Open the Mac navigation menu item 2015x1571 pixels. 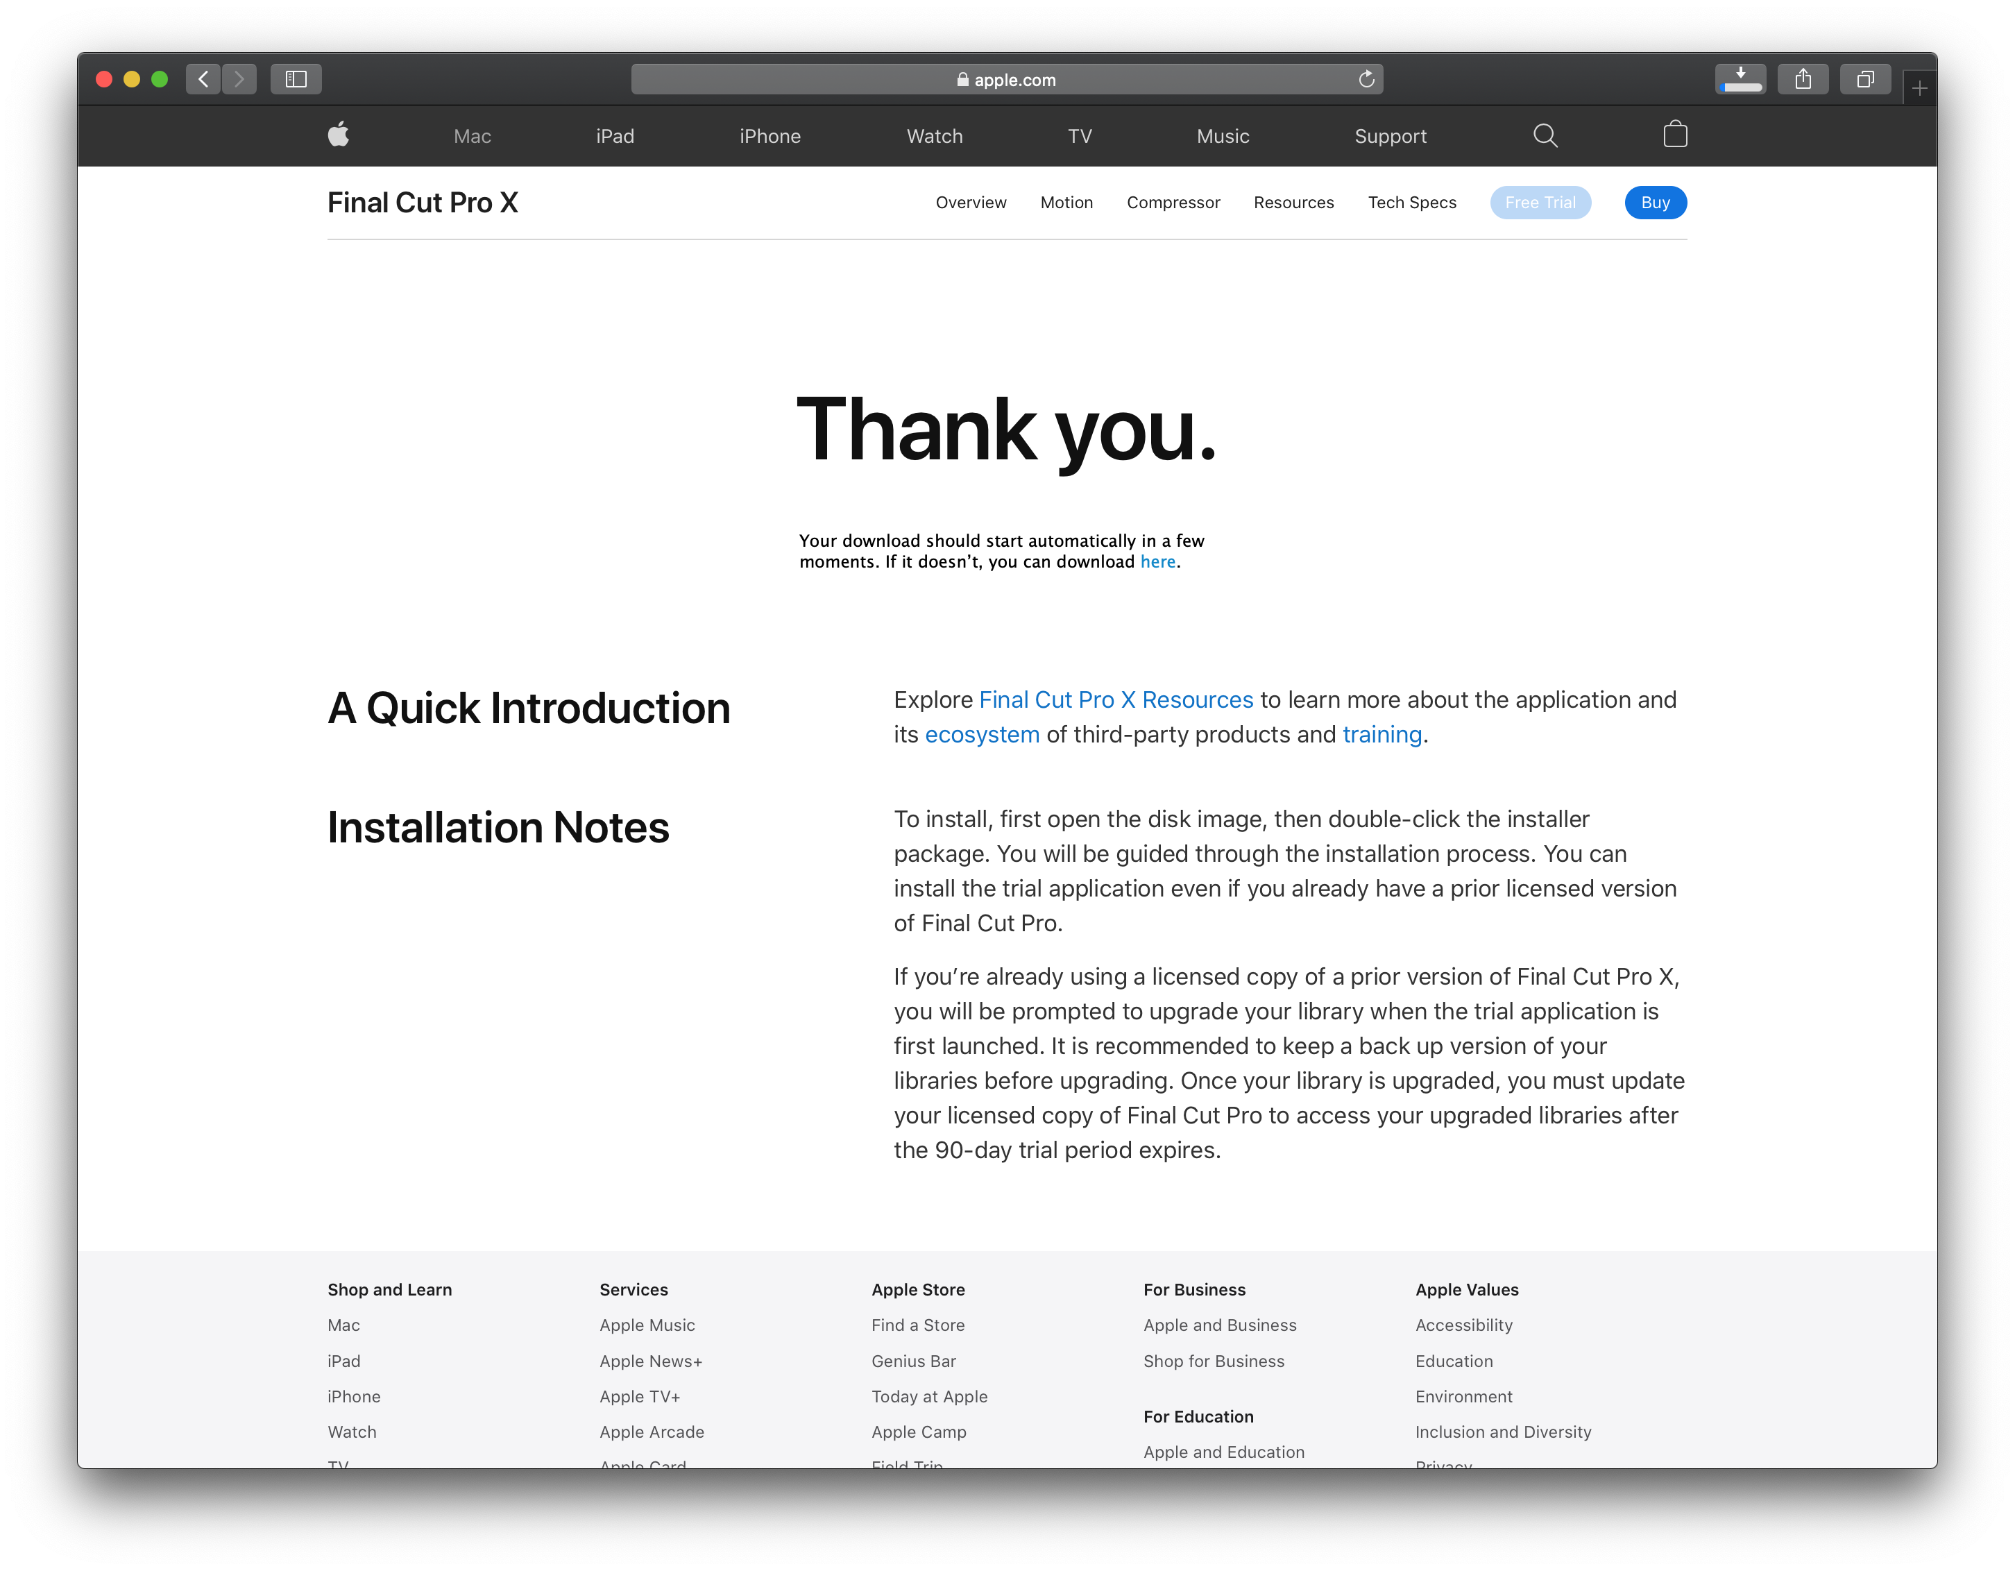[x=471, y=137]
